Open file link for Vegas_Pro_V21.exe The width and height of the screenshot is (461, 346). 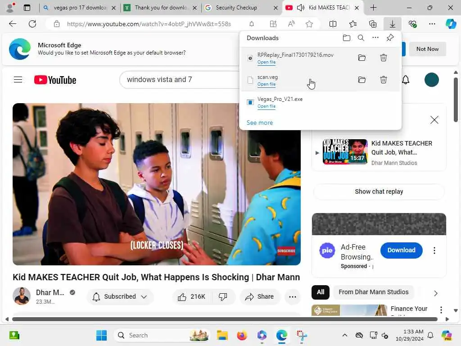[267, 106]
